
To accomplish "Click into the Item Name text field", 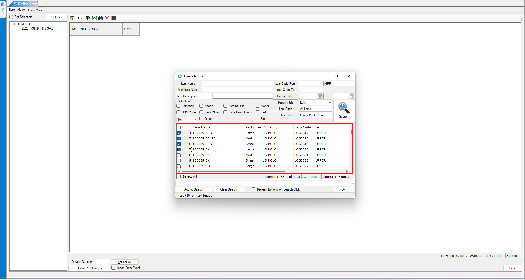I will (x=237, y=84).
